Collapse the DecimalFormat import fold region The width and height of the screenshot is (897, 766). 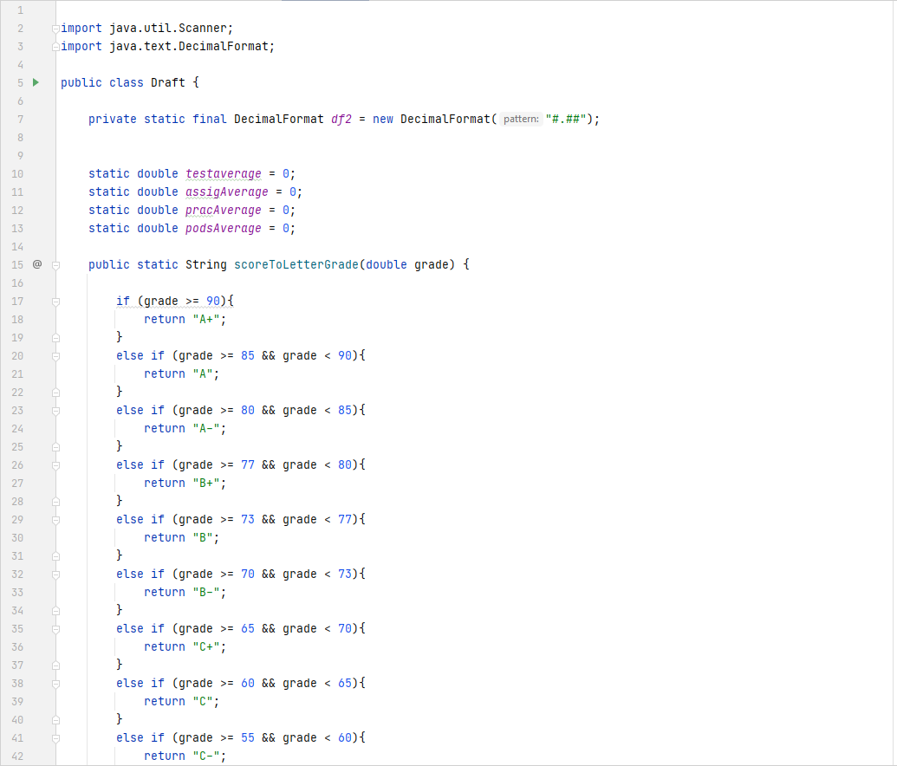[x=55, y=46]
